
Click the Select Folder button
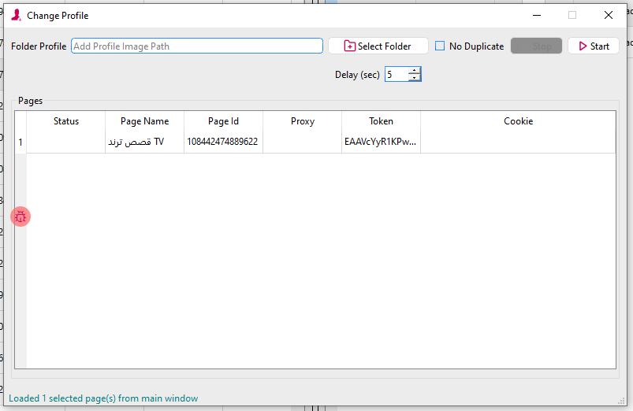point(378,46)
